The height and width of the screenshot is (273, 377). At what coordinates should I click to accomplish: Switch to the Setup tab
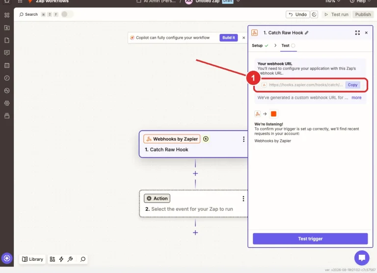(x=260, y=46)
